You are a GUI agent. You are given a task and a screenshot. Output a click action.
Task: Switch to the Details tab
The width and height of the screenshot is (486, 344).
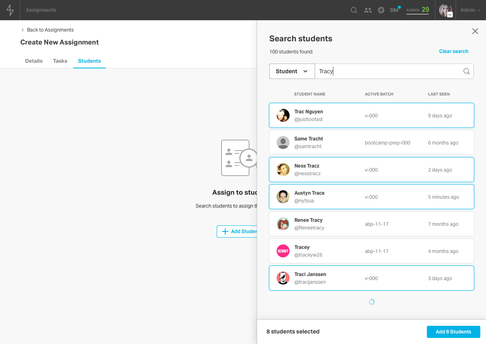tap(34, 61)
